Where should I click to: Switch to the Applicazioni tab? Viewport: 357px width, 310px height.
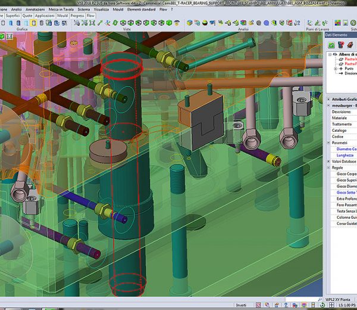point(44,15)
